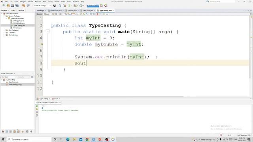Collapse the Source Packages node
Image resolution: width=253 pixels, height=142 pixels.
4,16
